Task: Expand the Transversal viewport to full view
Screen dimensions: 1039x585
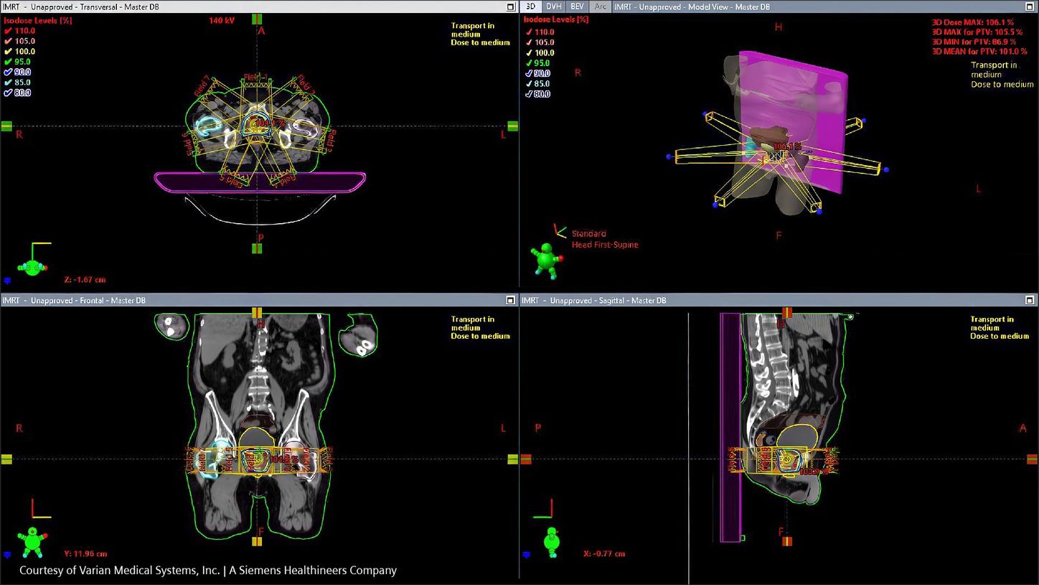Action: [510, 6]
